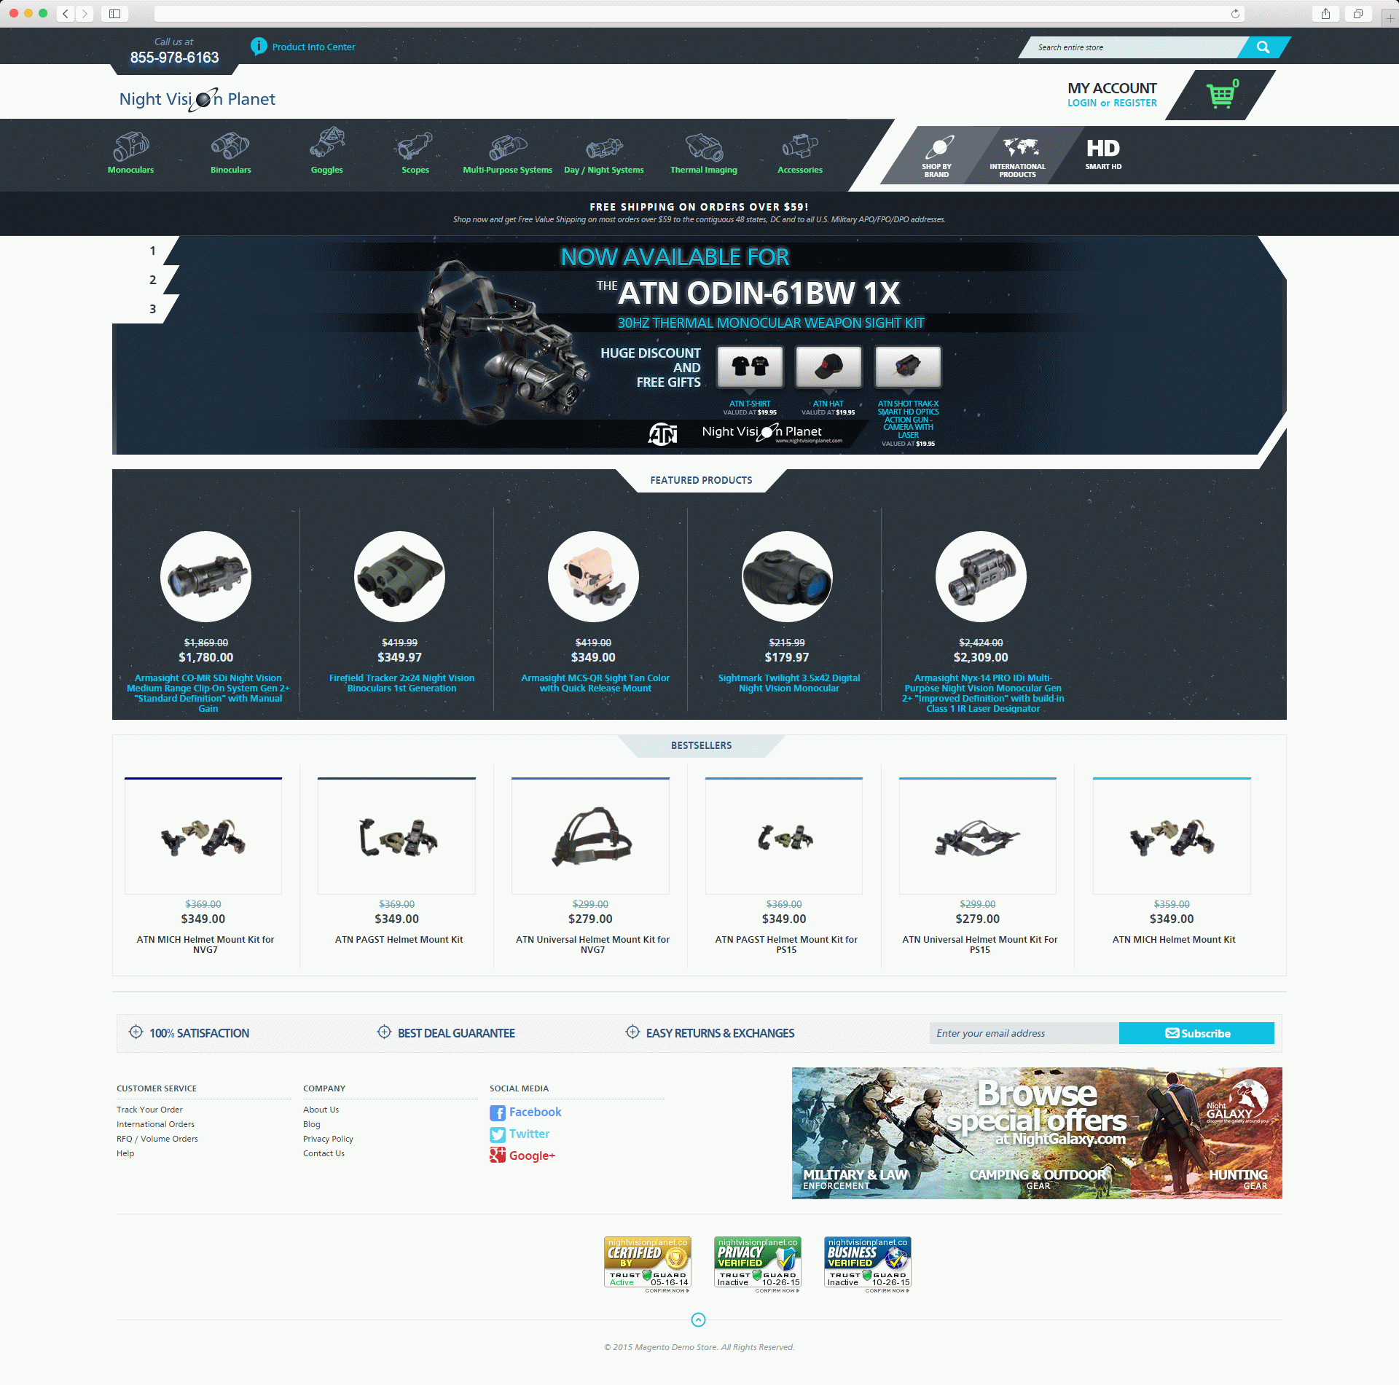Open the Day / Night Systems icon
1399x1385 pixels.
[604, 149]
